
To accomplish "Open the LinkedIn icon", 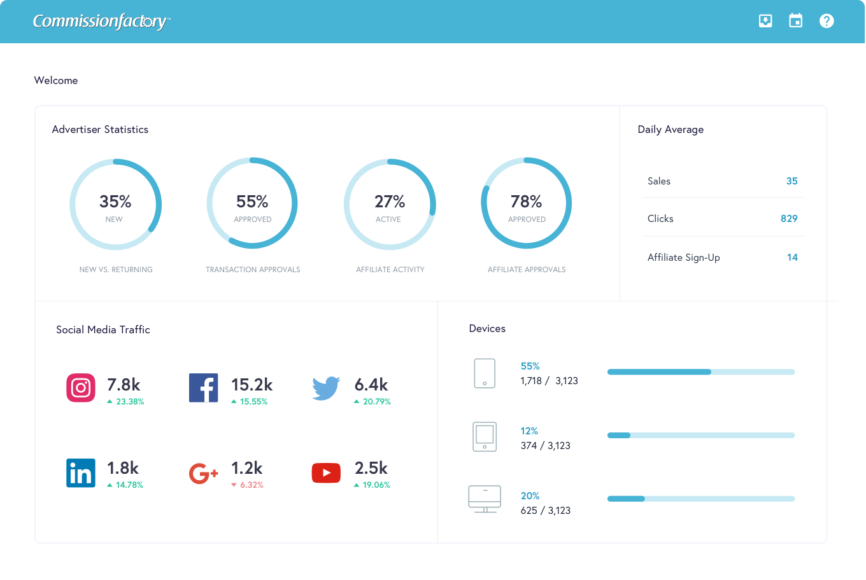I will coord(81,473).
